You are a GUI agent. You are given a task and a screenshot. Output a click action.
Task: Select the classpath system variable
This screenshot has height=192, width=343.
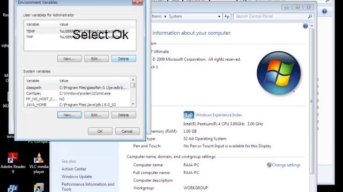tap(77, 87)
